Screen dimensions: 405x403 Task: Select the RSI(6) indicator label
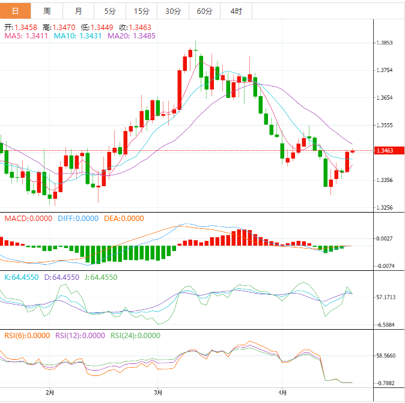27,336
